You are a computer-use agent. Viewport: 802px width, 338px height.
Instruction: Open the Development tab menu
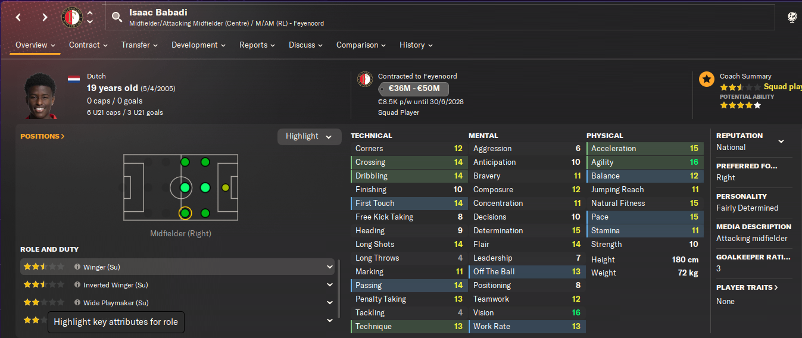pos(199,45)
